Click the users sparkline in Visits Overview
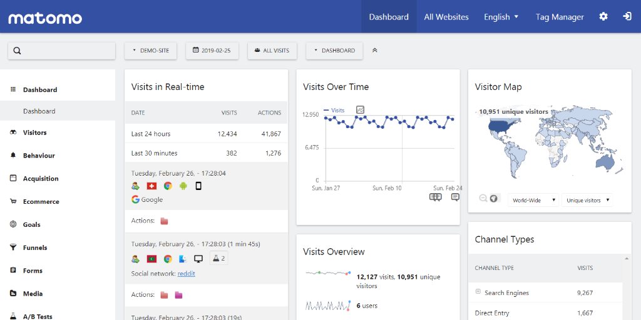This screenshot has width=641, height=320. pyautogui.click(x=328, y=305)
